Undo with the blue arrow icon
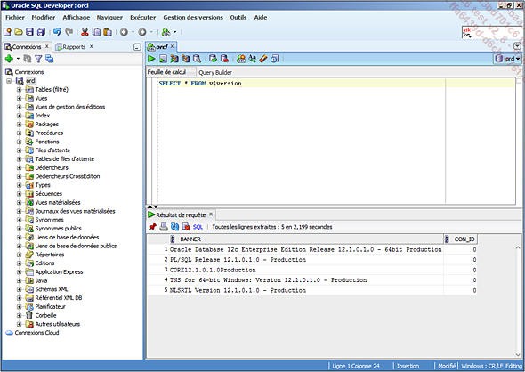Screen dimensions: 525x372 click(57, 32)
